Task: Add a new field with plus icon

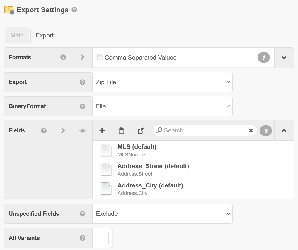Action: (x=102, y=130)
